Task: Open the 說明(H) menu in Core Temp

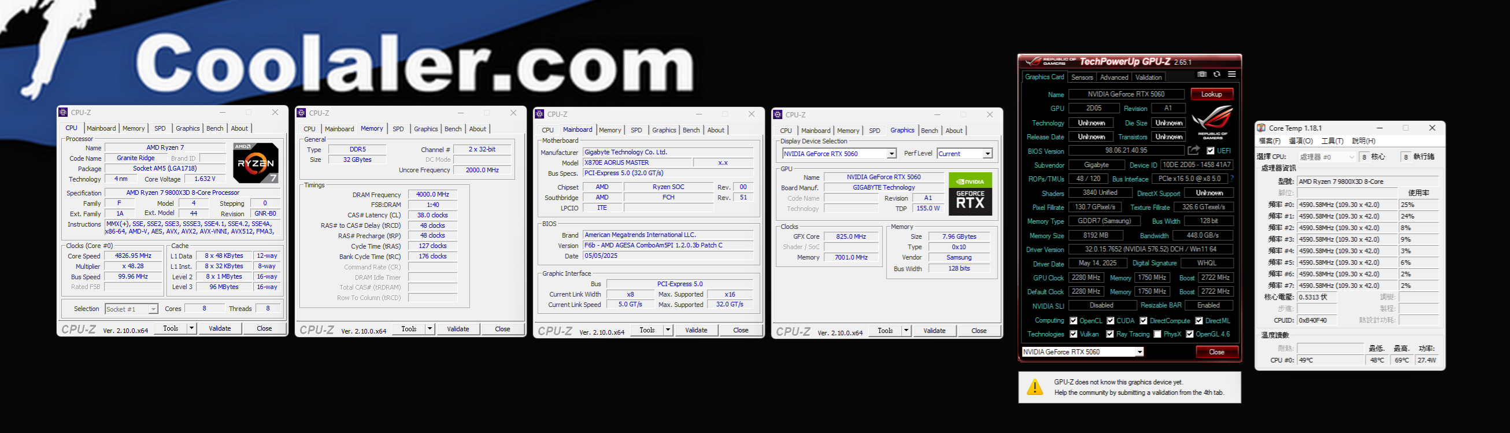Action: pos(1364,141)
